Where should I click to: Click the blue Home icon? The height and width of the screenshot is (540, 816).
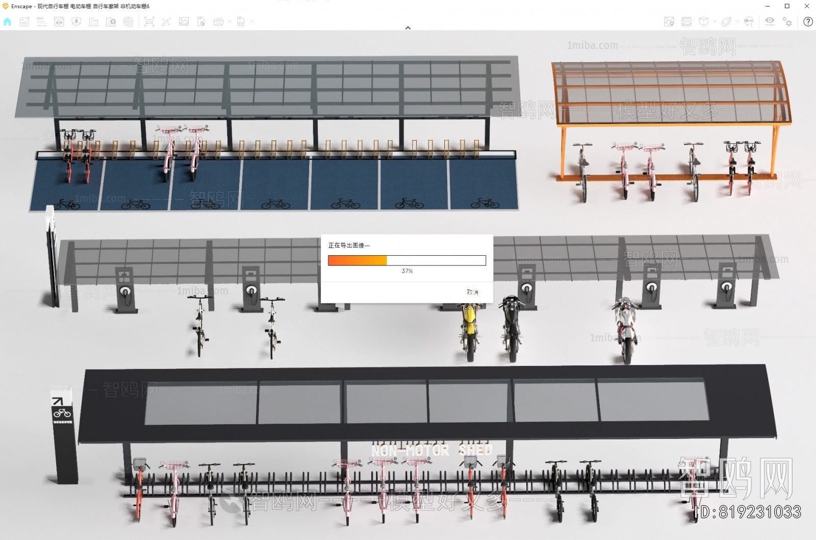coord(7,21)
